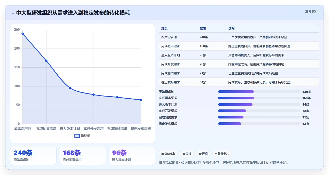Click 完成开发需求 cell in the table
Viewport: 329px width, 175px height.
pyautogui.click(x=171, y=64)
